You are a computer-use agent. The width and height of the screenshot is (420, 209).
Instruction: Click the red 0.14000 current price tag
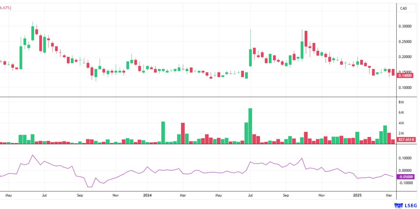coord(406,75)
